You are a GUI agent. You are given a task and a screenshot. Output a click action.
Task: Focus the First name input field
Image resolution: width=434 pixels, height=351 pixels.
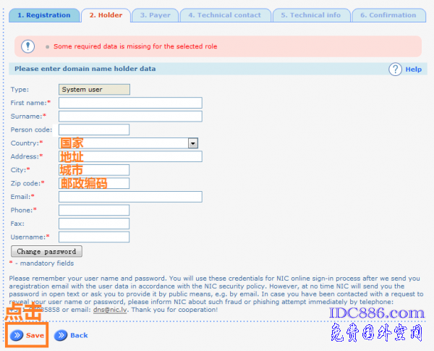[x=130, y=103]
